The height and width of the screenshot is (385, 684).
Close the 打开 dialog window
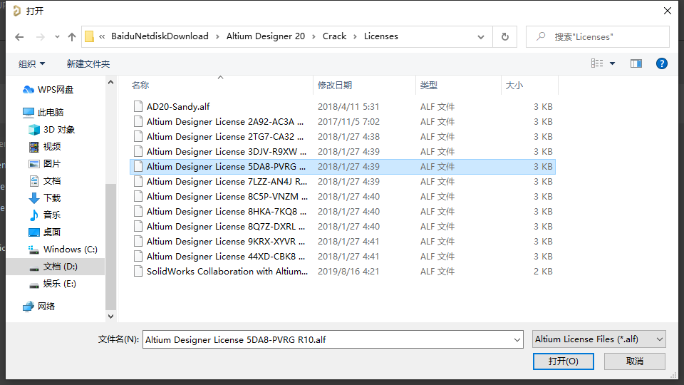[x=668, y=11]
